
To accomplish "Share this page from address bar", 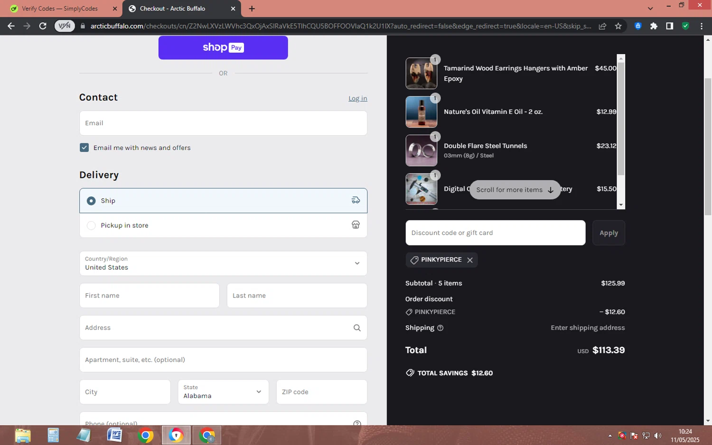I will pos(602,26).
